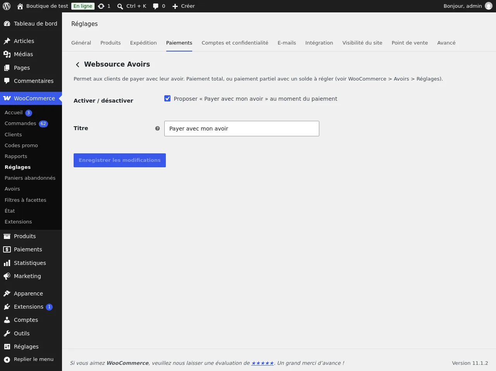
Task: Click the Titre text input field
Action: pyautogui.click(x=242, y=129)
